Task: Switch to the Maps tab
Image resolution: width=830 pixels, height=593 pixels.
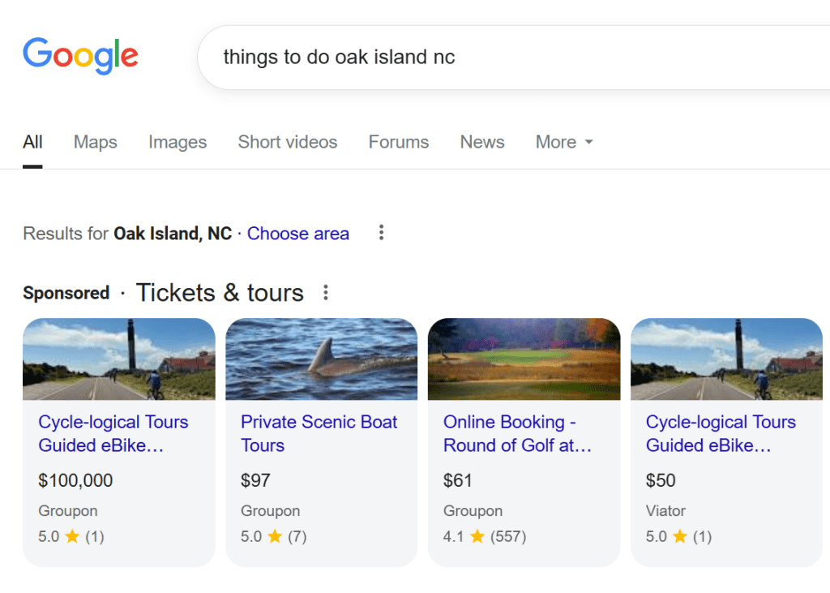Action: pyautogui.click(x=96, y=142)
